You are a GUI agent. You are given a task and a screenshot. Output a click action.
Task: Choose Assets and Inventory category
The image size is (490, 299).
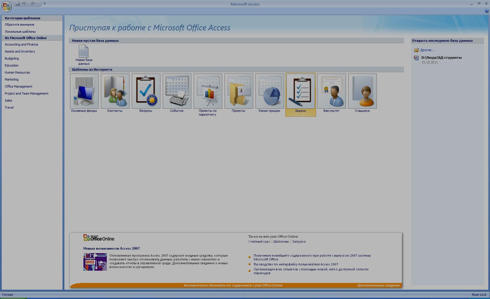click(x=20, y=51)
